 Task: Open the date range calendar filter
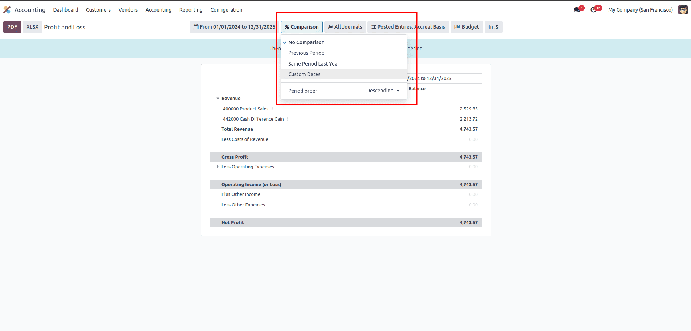tap(234, 27)
